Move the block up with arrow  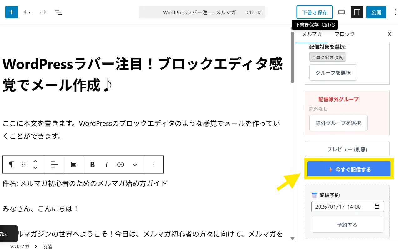pos(35,162)
